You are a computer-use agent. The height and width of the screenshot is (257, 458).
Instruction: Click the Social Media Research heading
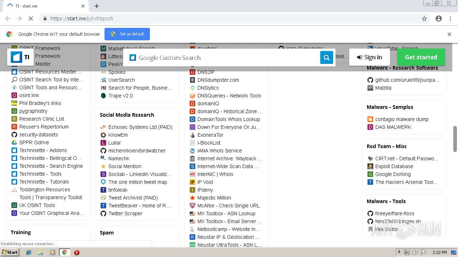(127, 115)
